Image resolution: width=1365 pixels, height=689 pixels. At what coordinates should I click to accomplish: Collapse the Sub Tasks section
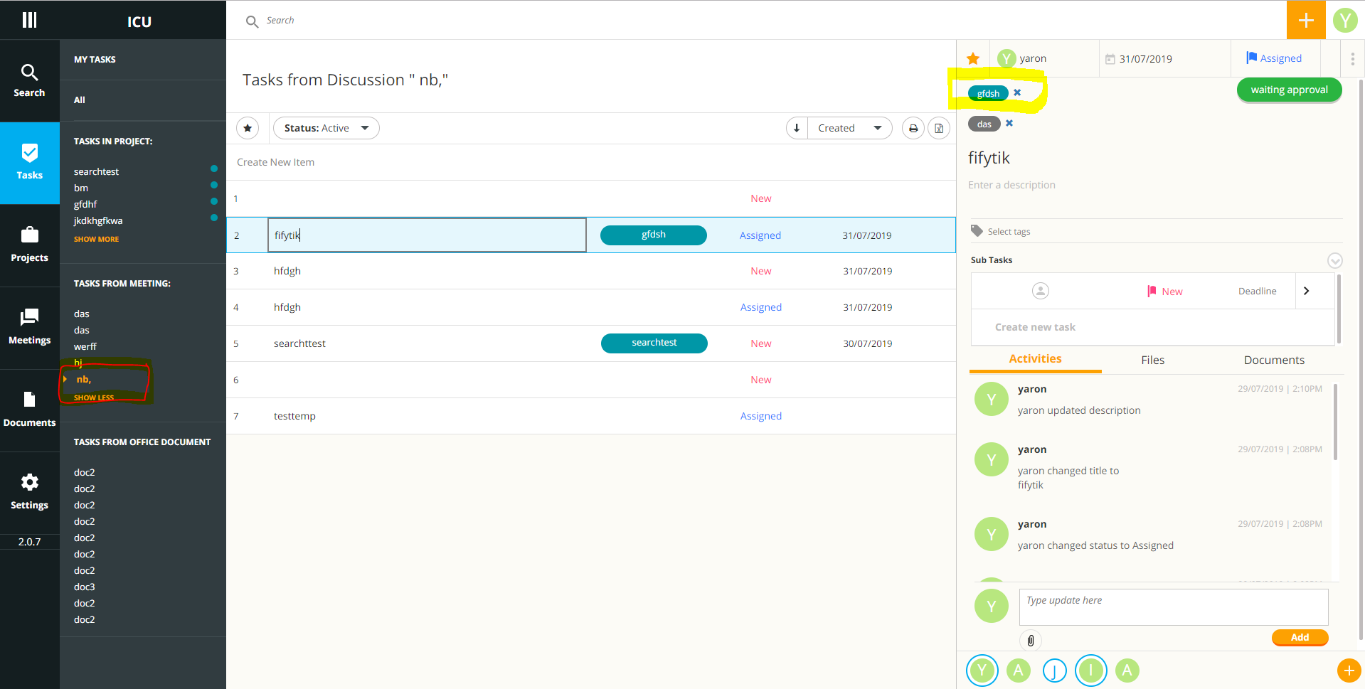1335,260
